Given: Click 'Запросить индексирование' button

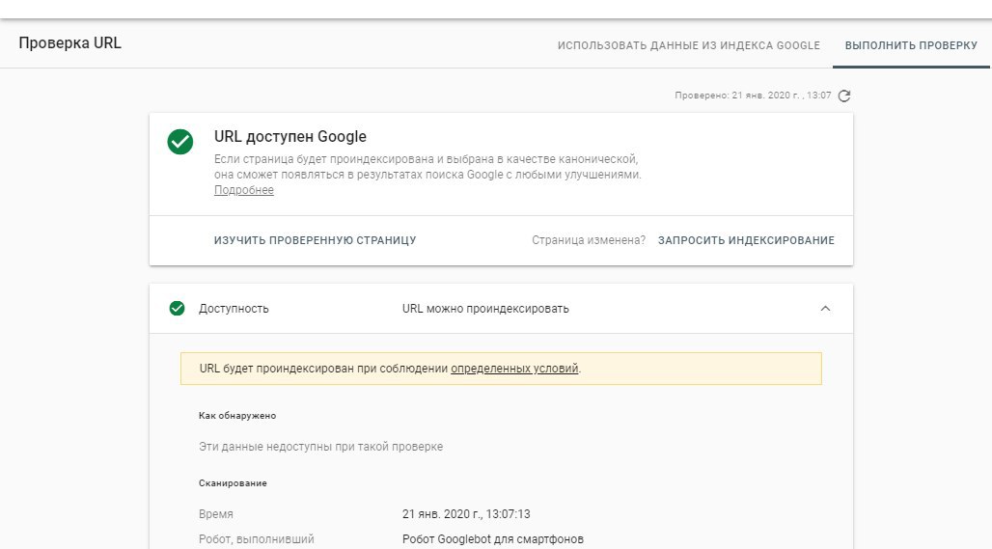Looking at the screenshot, I should click(x=746, y=240).
